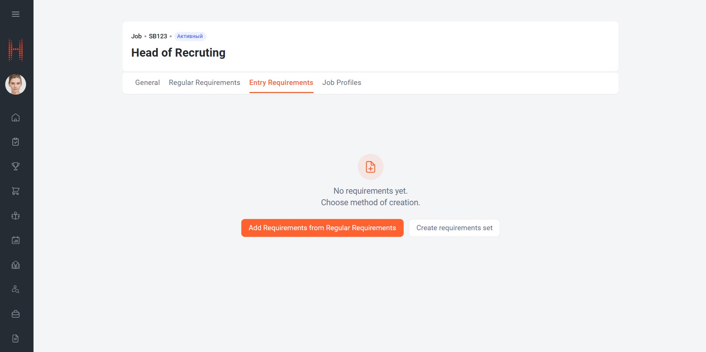Switch to the General tab

pos(147,83)
